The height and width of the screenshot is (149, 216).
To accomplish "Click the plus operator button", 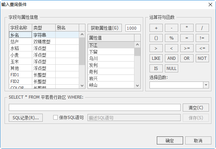I will (x=156, y=28).
